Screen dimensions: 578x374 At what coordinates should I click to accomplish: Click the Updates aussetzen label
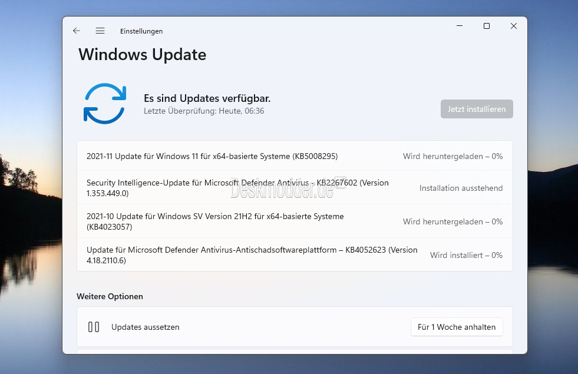click(x=146, y=327)
